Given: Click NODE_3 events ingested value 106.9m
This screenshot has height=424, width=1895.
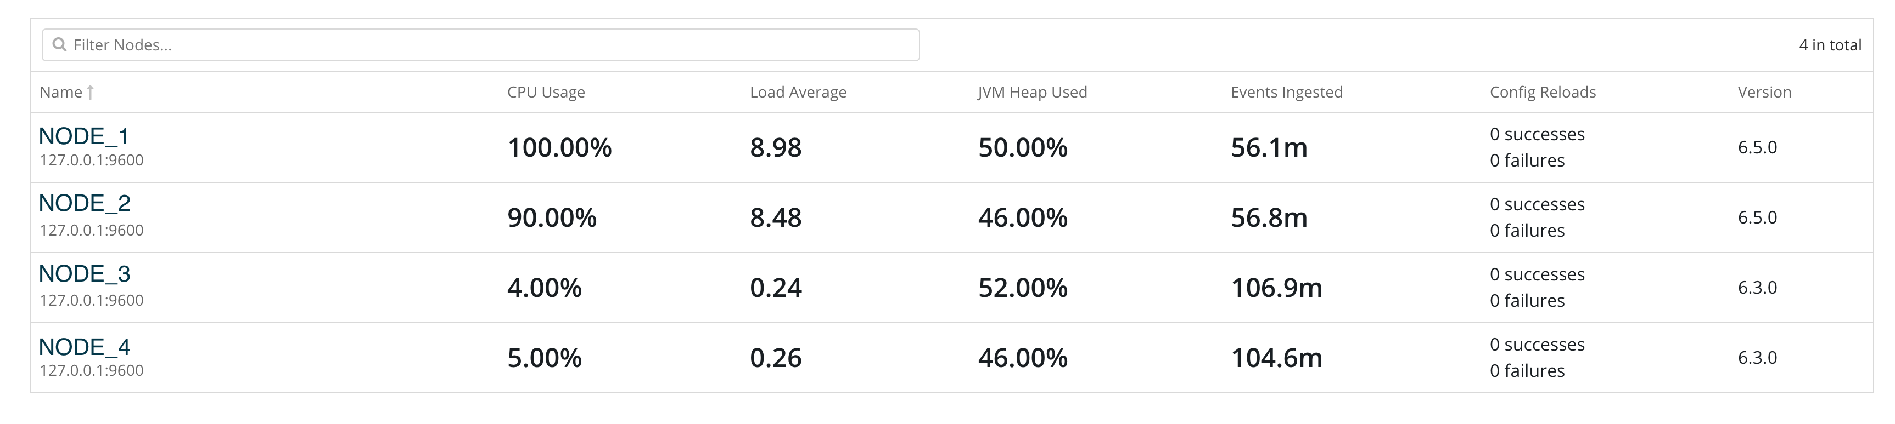Looking at the screenshot, I should (x=1276, y=288).
